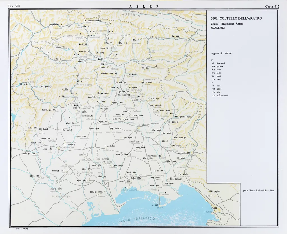Screen dimensions: 287x234
Task: Select the PORDENONE city label on map
Action: click(x=66, y=147)
